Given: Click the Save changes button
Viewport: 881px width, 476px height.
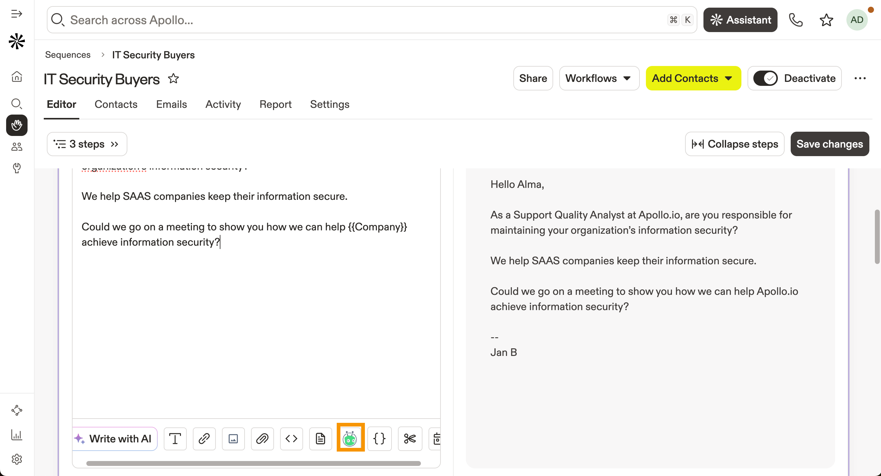Looking at the screenshot, I should 829,144.
